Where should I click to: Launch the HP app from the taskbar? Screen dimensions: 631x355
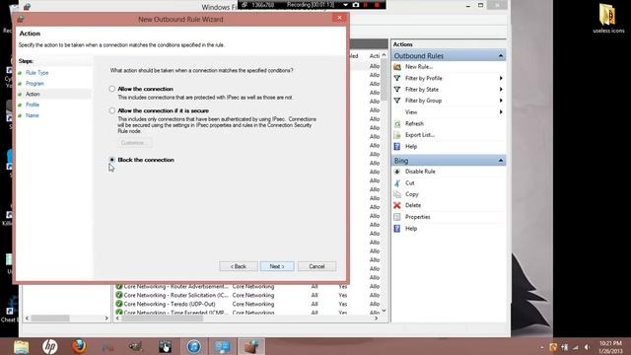(x=50, y=346)
